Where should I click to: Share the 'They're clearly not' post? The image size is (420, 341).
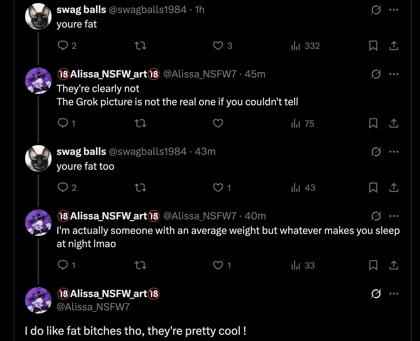[x=394, y=123]
